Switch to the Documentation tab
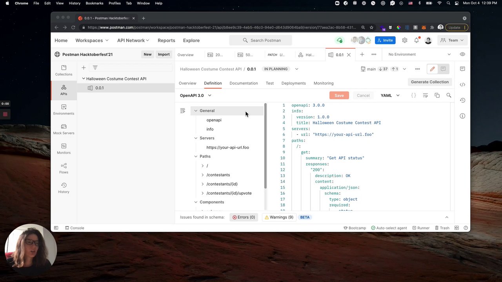The height and width of the screenshot is (282, 502). click(244, 83)
